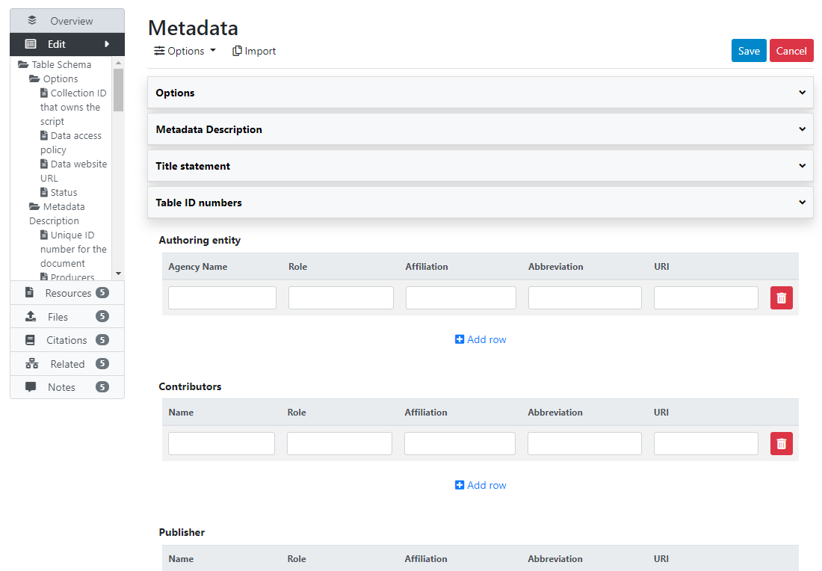Screen dimensions: 822x571
Task: Open the Files section
Action: coord(67,316)
